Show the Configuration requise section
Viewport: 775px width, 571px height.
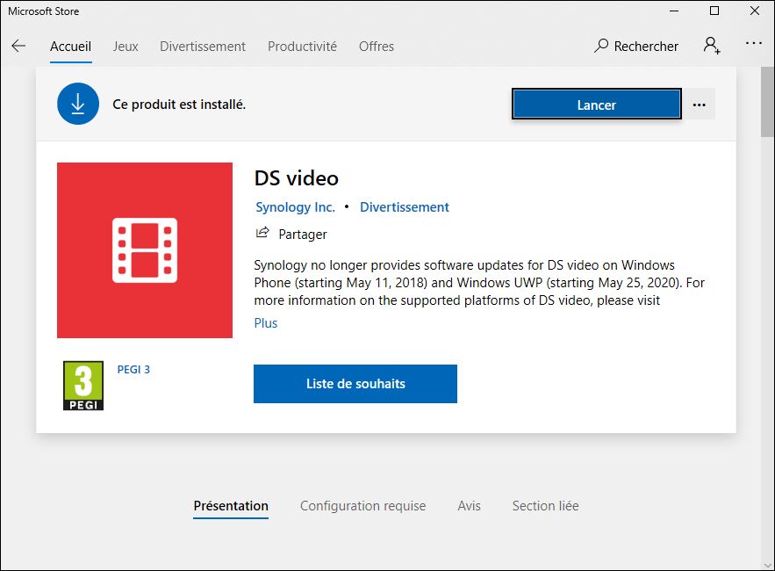pyautogui.click(x=362, y=506)
